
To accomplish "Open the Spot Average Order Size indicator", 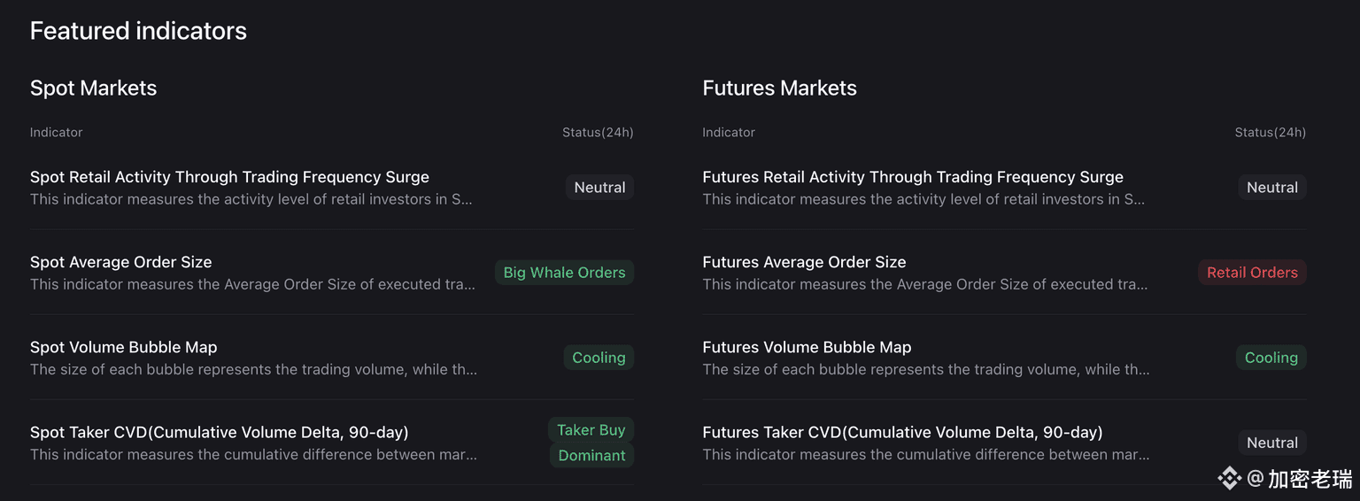I will (121, 262).
